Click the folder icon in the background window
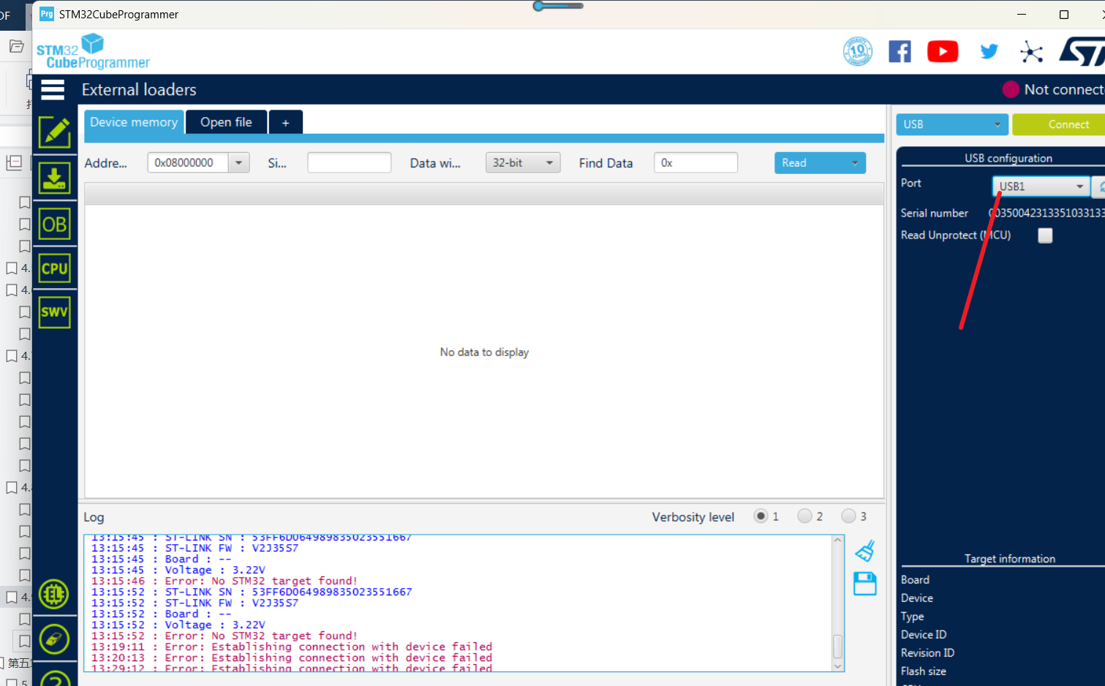The height and width of the screenshot is (686, 1105). [16, 47]
